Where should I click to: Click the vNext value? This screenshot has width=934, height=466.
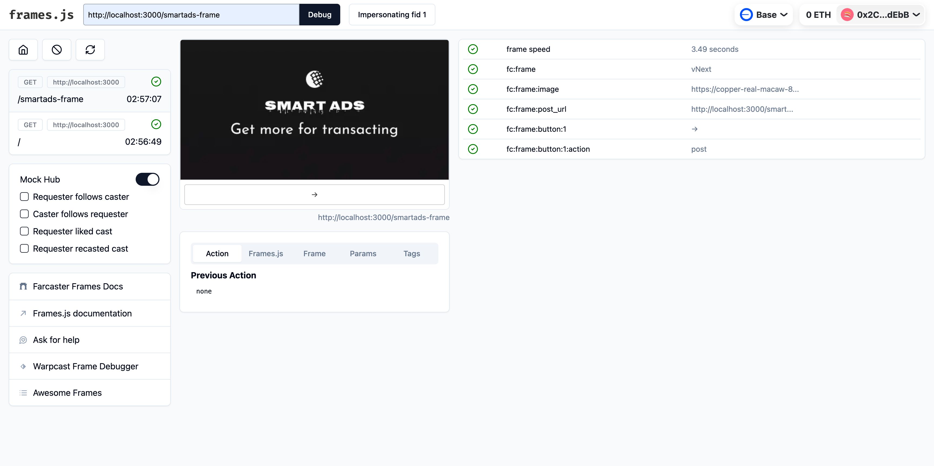(x=701, y=69)
